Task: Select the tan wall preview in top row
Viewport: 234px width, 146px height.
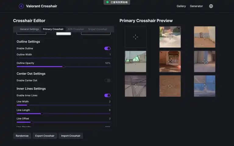Action: click(205, 37)
